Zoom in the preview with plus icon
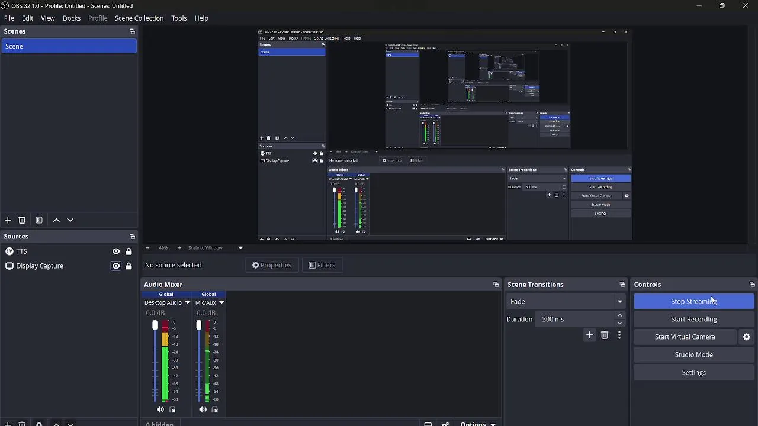Screen dimensions: 758x426 coord(179,248)
